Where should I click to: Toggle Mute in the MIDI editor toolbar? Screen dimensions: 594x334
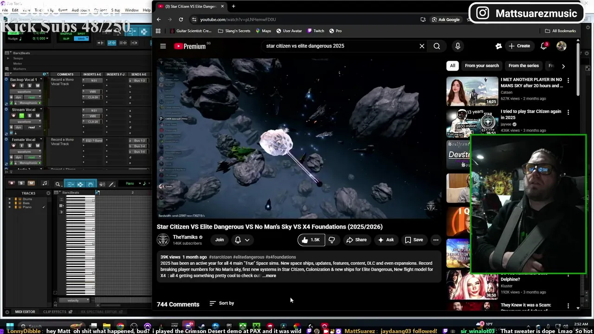click(x=31, y=183)
